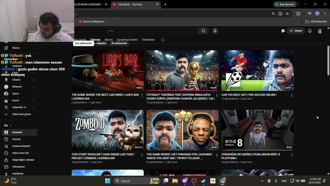Open Kanal özelleştirme bookmark
The width and height of the screenshot is (330, 186).
pyautogui.click(x=93, y=21)
